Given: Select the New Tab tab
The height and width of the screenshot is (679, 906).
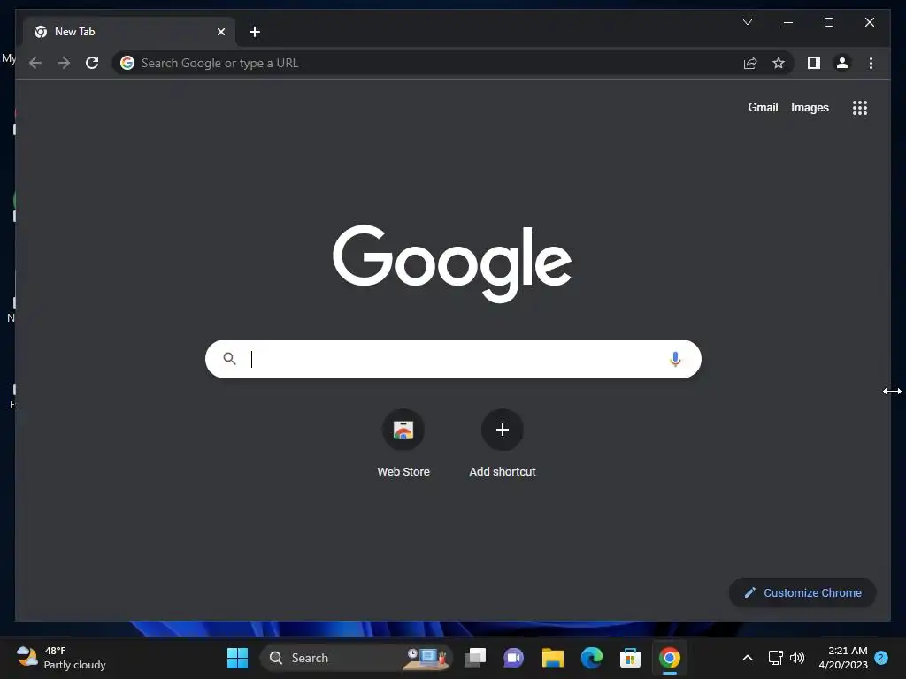Looking at the screenshot, I should click(129, 32).
